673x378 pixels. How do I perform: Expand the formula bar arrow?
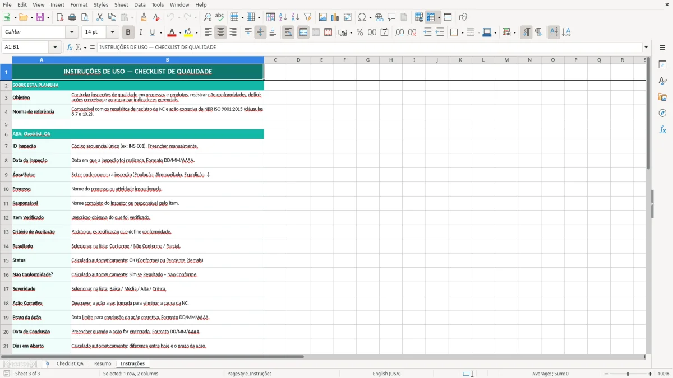click(646, 48)
